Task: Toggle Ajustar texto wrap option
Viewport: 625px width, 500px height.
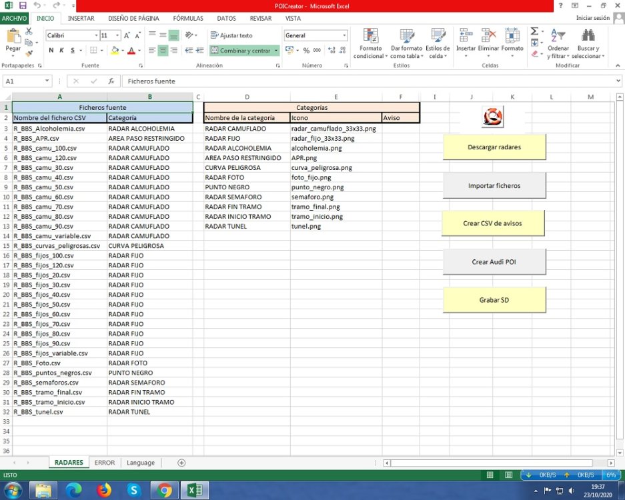Action: [231, 35]
